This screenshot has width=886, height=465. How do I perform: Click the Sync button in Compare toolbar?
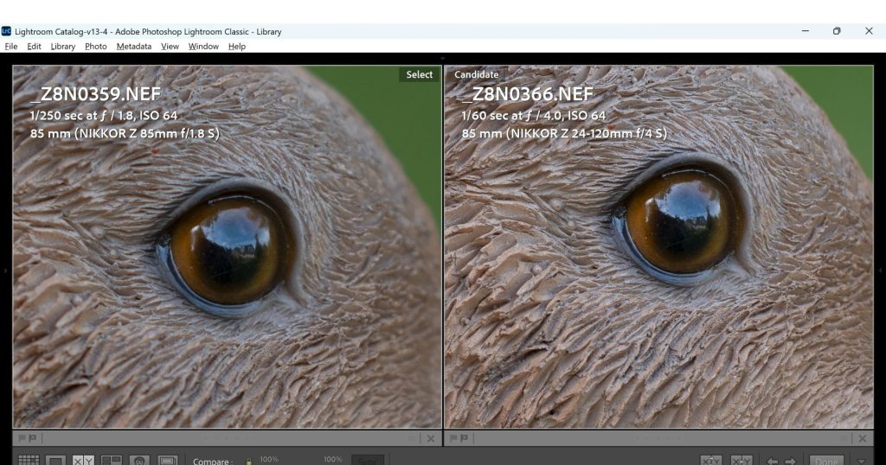tap(367, 461)
